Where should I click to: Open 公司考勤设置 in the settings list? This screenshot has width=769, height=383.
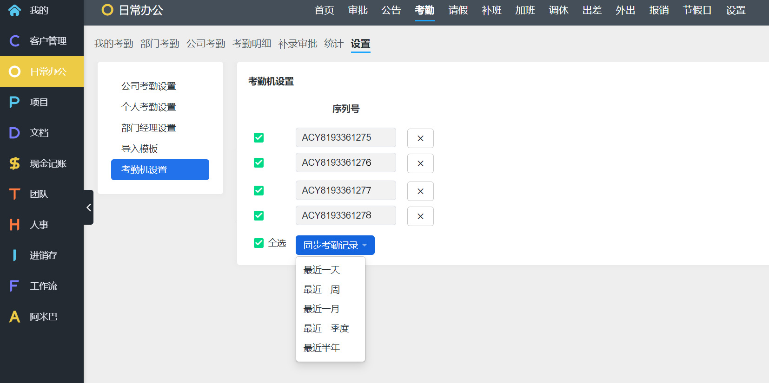pos(149,86)
